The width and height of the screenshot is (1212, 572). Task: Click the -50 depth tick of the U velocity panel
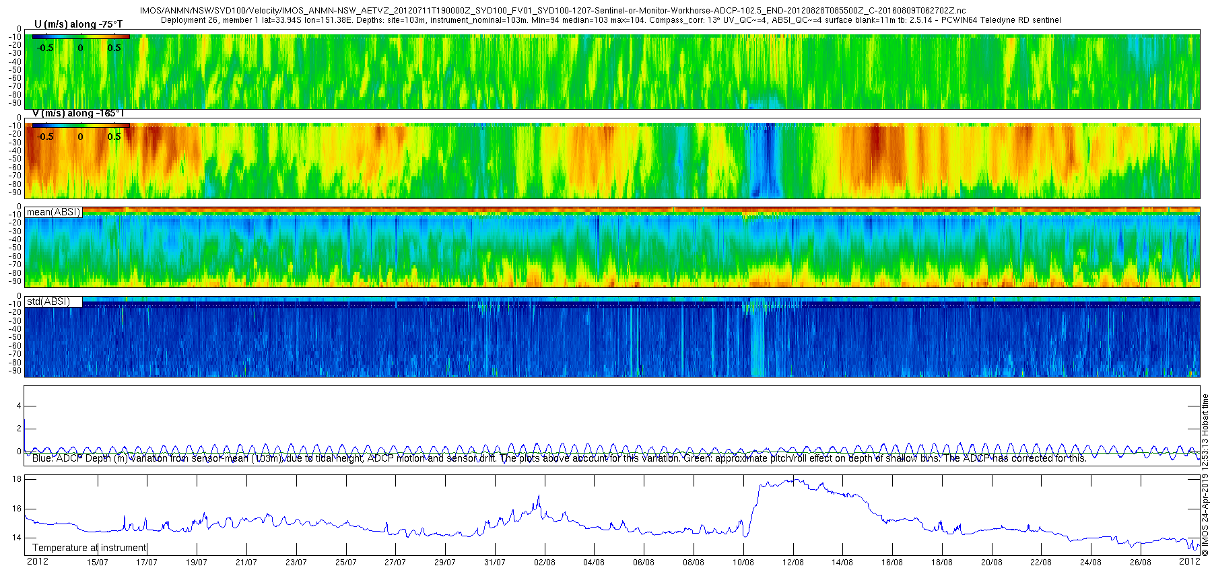coord(15,70)
